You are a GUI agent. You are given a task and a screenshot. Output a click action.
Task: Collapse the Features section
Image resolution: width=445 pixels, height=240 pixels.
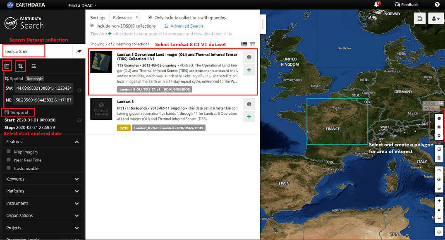[43, 142]
